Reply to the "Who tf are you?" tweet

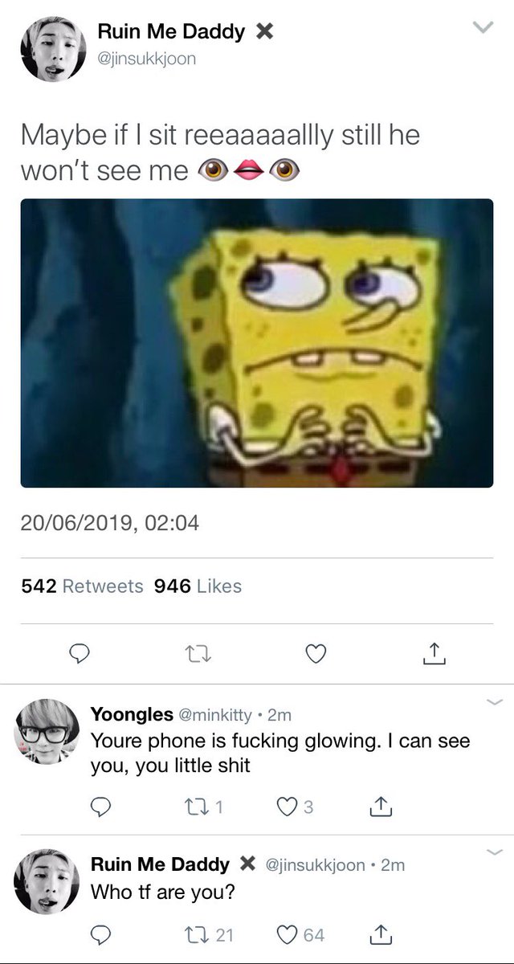click(x=100, y=934)
